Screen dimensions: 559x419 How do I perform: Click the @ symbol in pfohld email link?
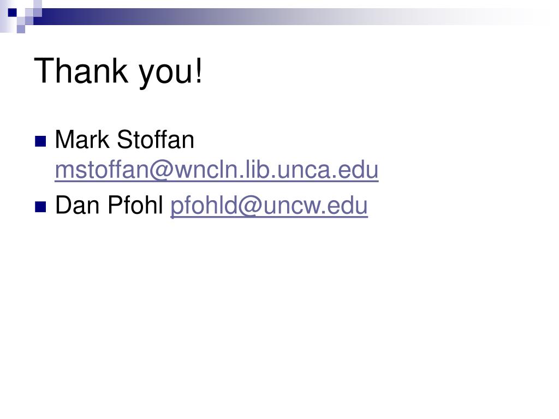(x=251, y=206)
